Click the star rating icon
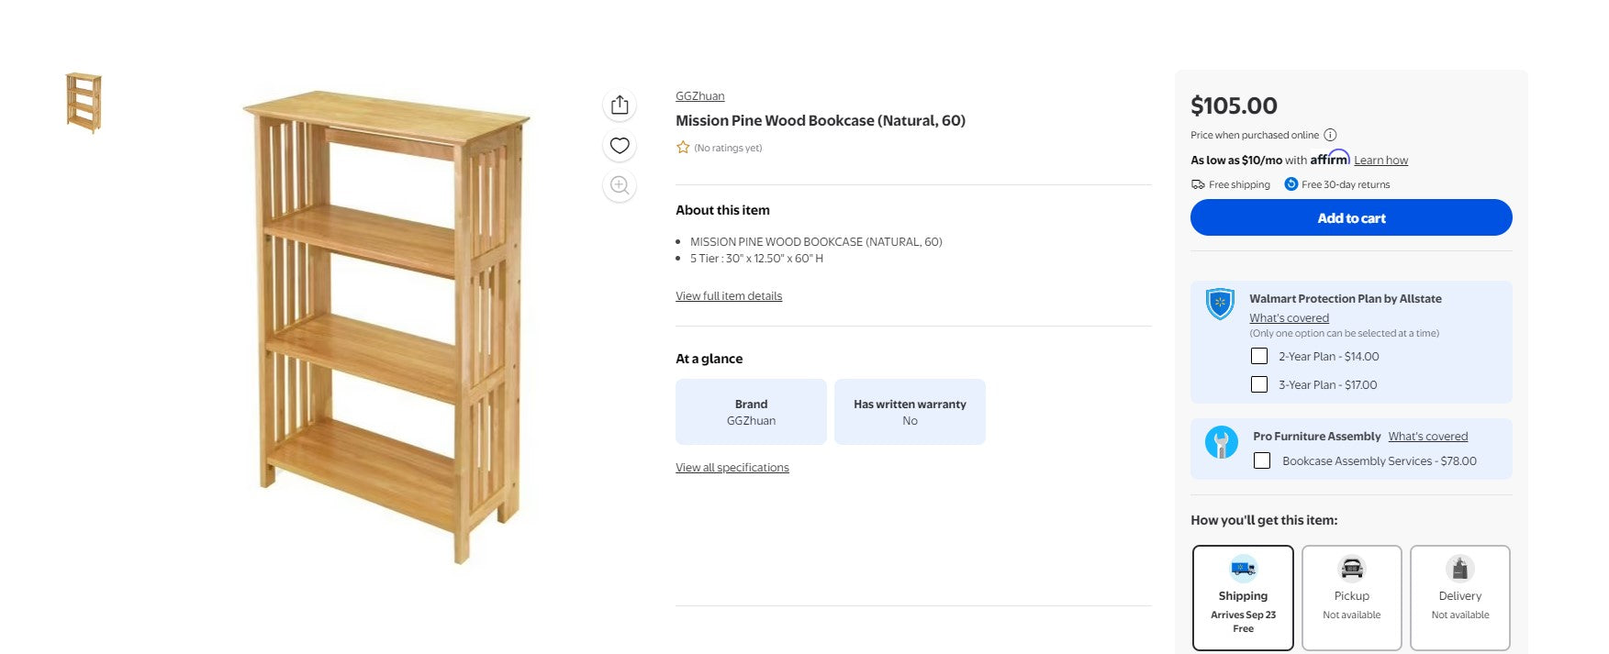This screenshot has width=1609, height=654. point(683,148)
